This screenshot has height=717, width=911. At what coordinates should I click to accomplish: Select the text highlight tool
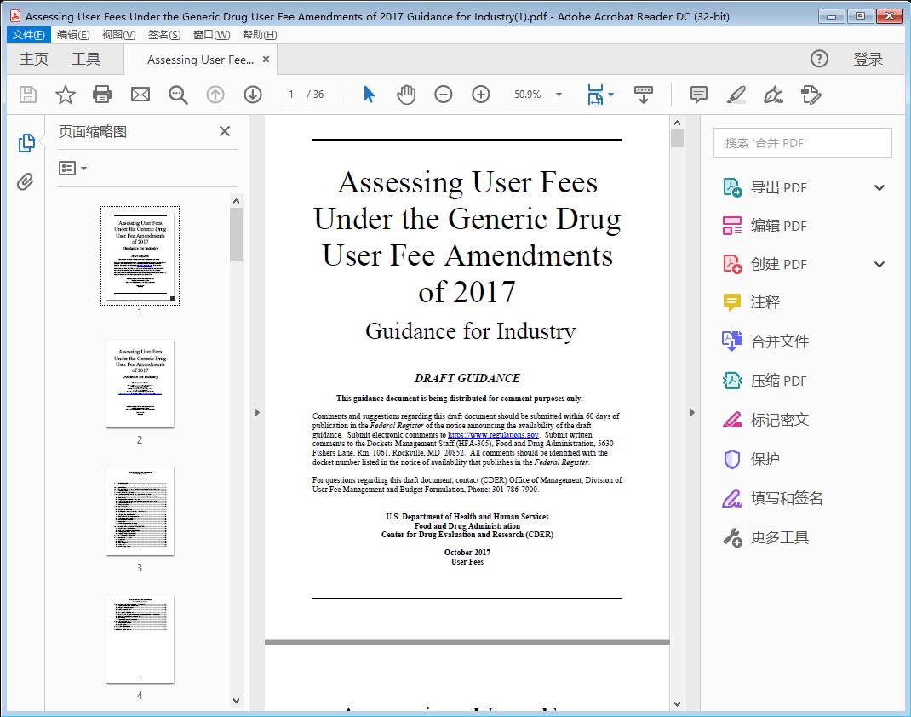(x=737, y=95)
